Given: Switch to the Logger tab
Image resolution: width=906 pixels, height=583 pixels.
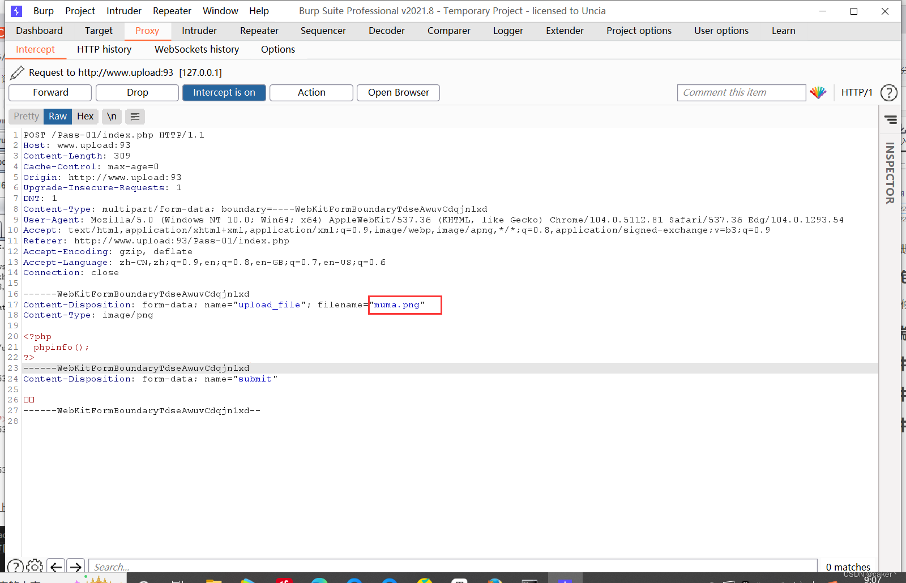Looking at the screenshot, I should coord(508,31).
